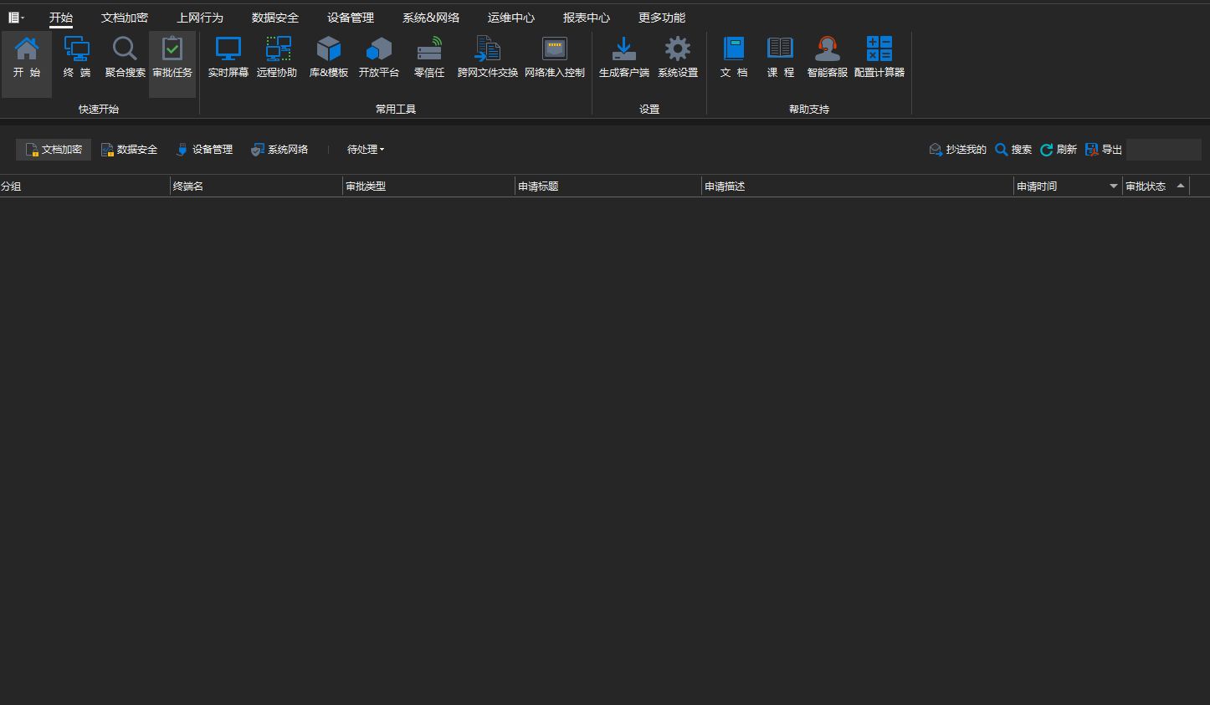Click the 刷新 refresh button
The width and height of the screenshot is (1210, 705).
click(1059, 150)
